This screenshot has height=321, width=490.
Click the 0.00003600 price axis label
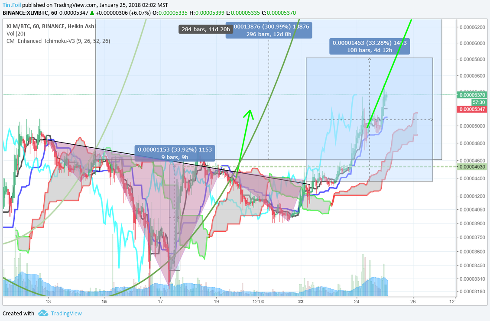click(472, 251)
